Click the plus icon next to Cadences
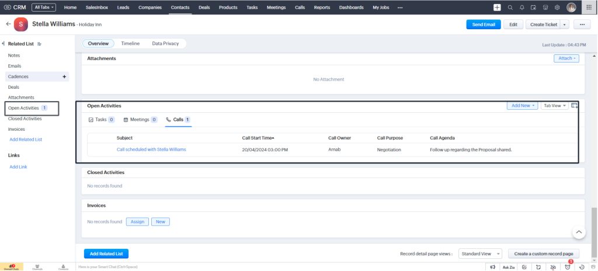The image size is (598, 271). click(64, 77)
